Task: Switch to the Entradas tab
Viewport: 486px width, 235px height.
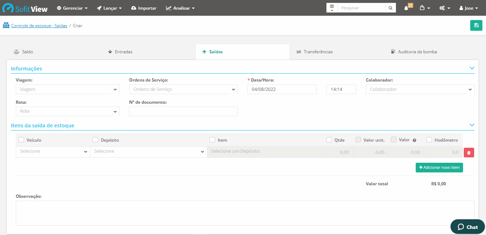Action: coord(148,52)
